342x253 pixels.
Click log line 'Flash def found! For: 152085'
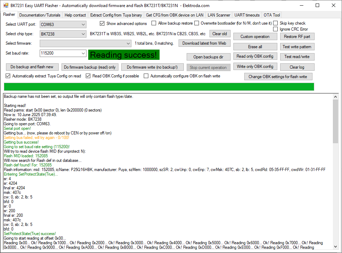click(28, 165)
